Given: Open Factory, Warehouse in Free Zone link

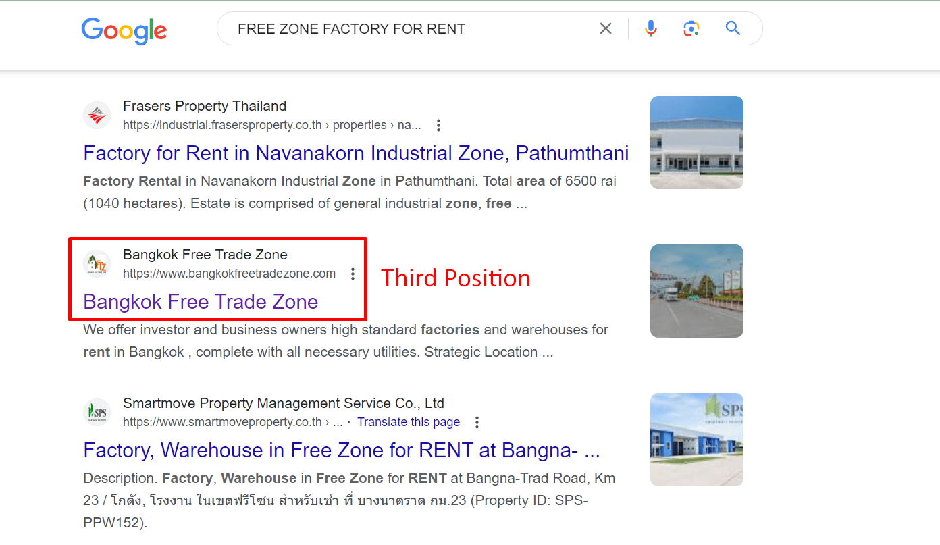Looking at the screenshot, I should coord(342,450).
